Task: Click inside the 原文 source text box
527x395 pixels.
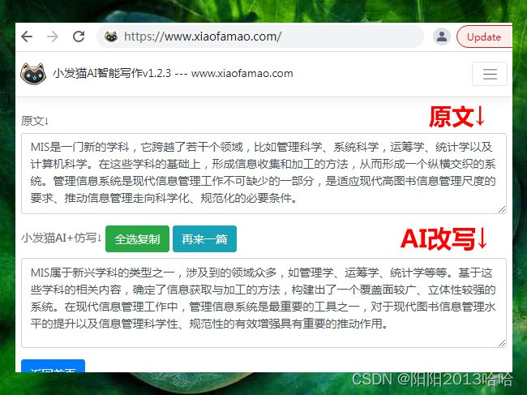Action: pyautogui.click(x=263, y=174)
